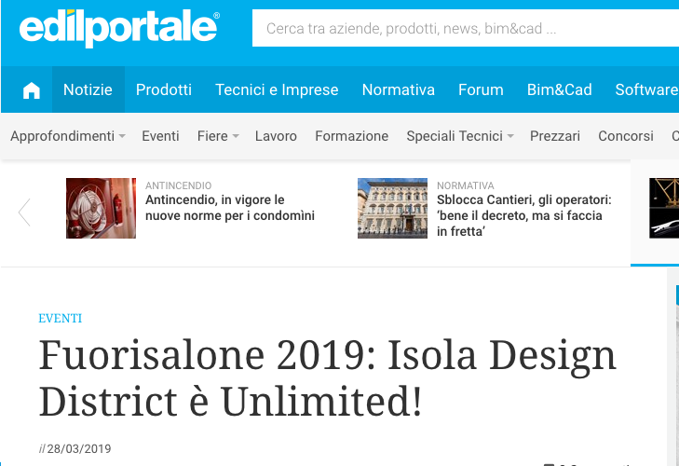Select Tecnici e Imprese
The image size is (679, 466).
pos(277,89)
